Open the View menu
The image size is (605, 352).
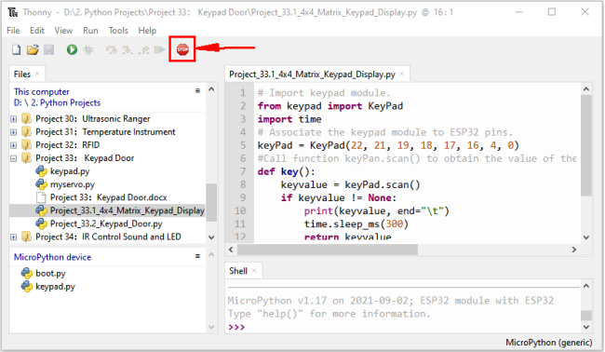click(63, 31)
